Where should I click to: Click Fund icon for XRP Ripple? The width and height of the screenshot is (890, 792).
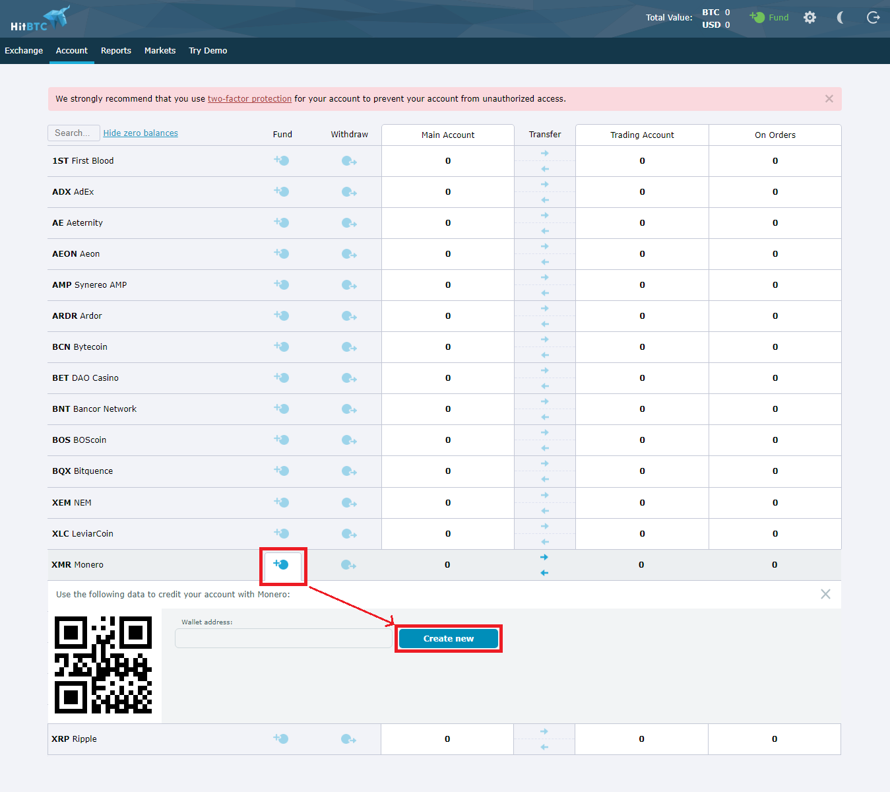[x=281, y=739]
